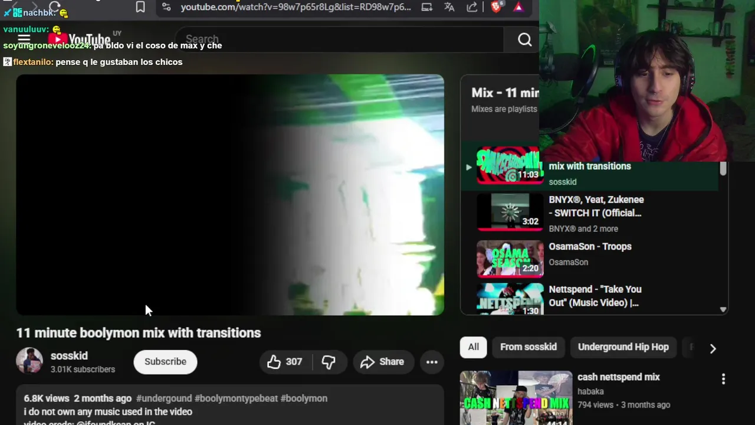Click the video player area
755x425 pixels.
[x=230, y=195]
